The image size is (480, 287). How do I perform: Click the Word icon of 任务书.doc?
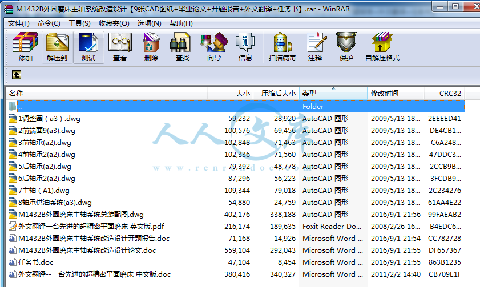click(13, 262)
